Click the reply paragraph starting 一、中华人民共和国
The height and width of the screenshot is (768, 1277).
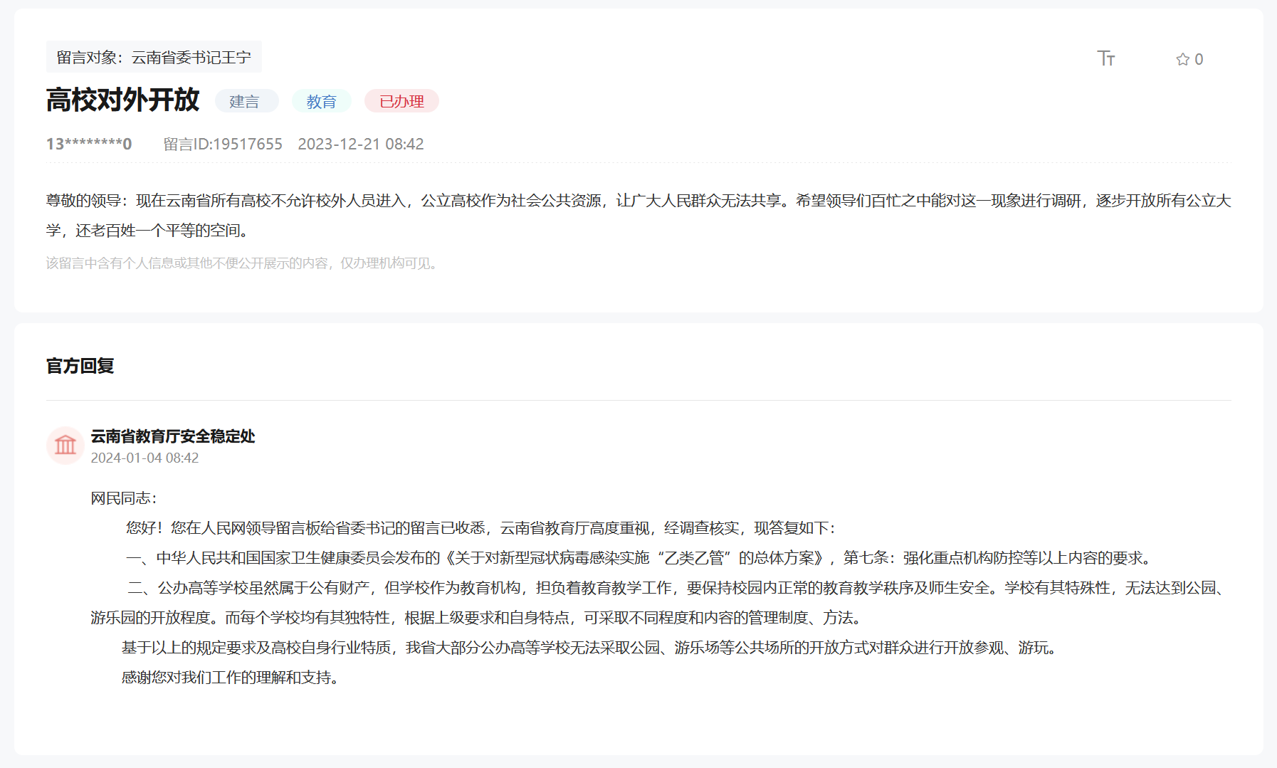(x=639, y=558)
